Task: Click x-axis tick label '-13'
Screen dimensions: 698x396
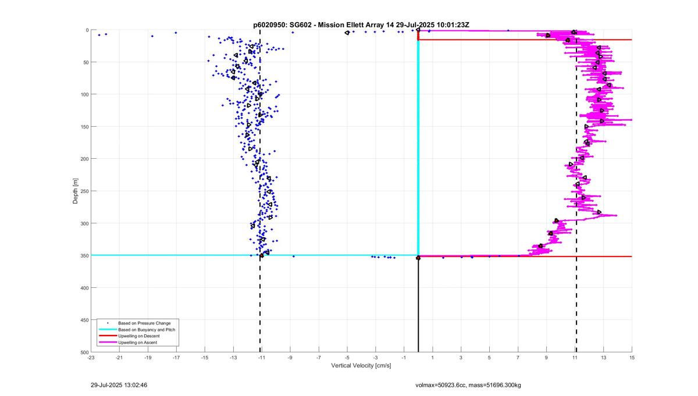Action: click(233, 358)
